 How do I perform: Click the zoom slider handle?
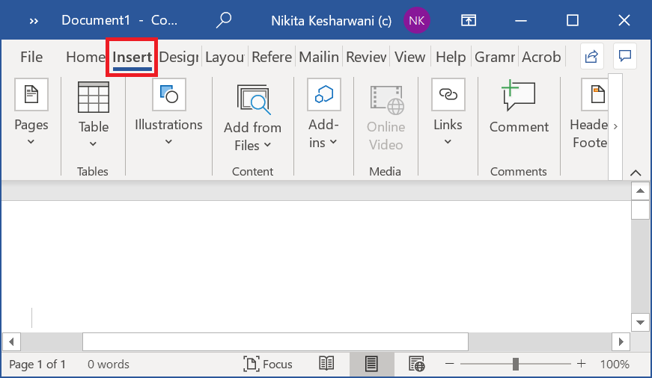[x=516, y=364]
